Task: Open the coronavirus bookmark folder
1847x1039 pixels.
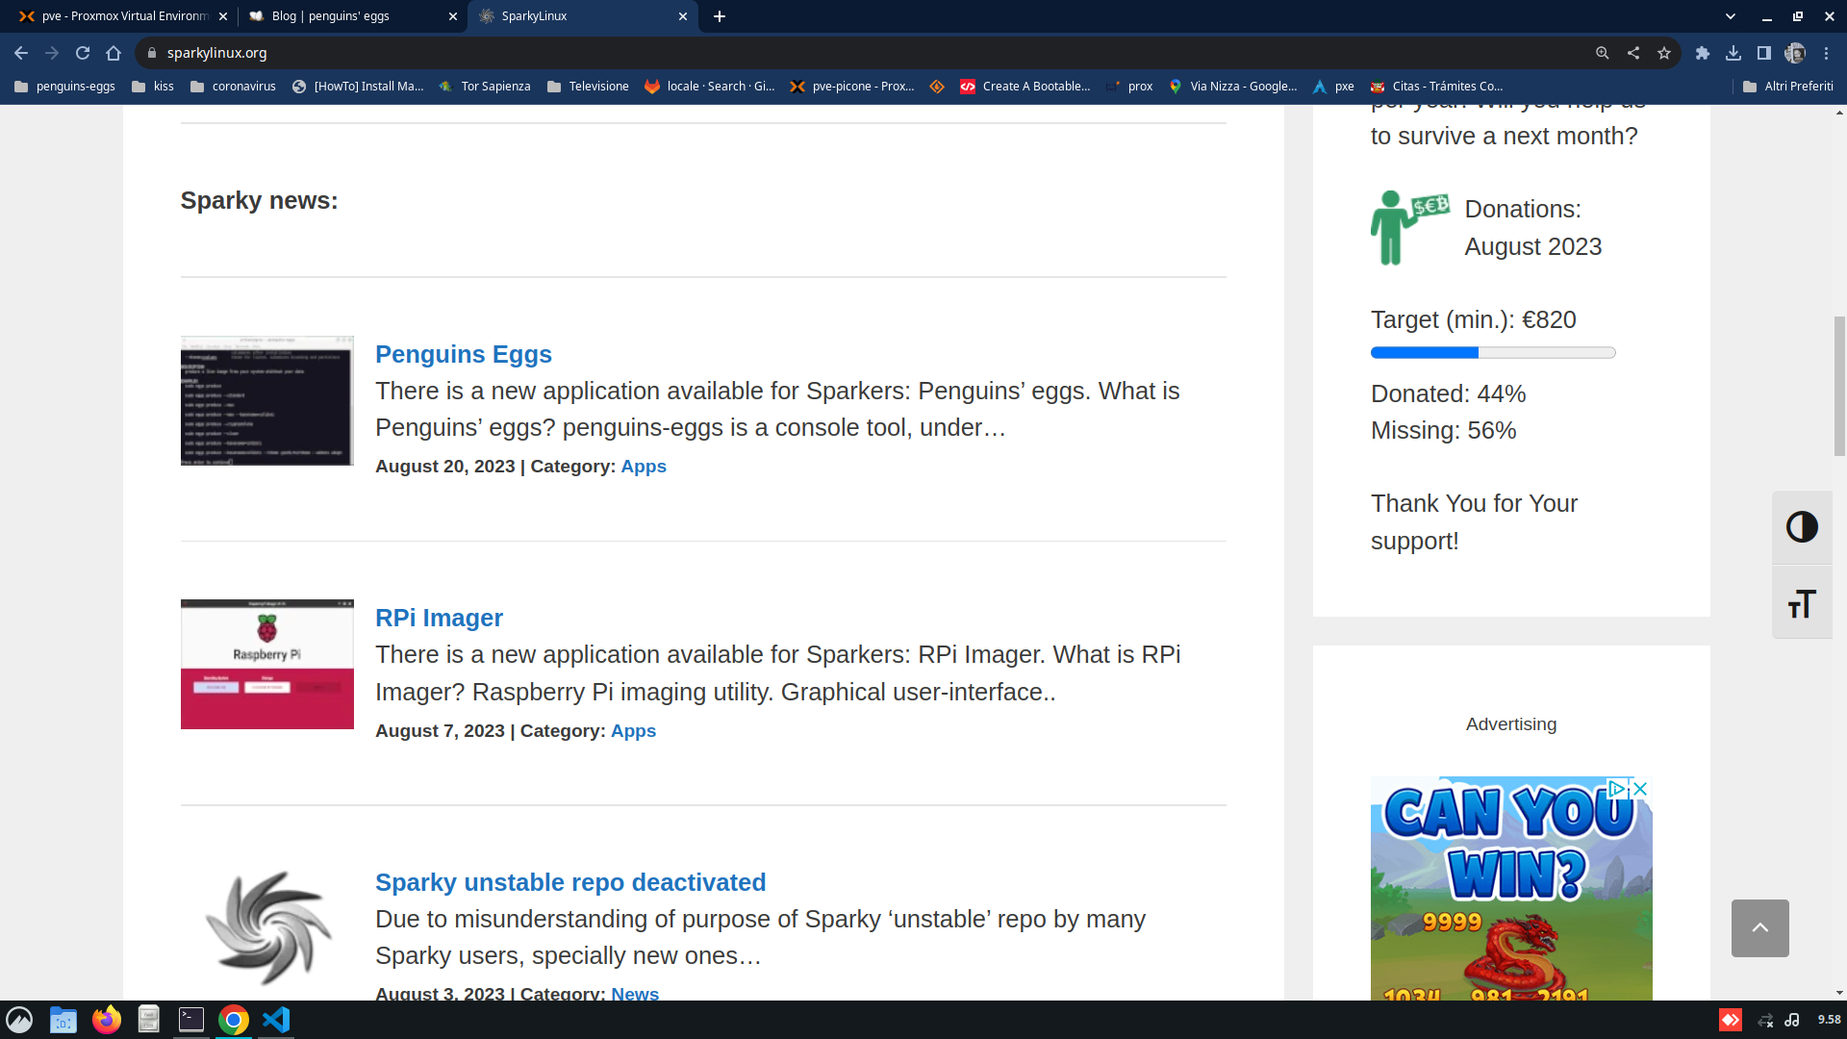Action: [233, 87]
